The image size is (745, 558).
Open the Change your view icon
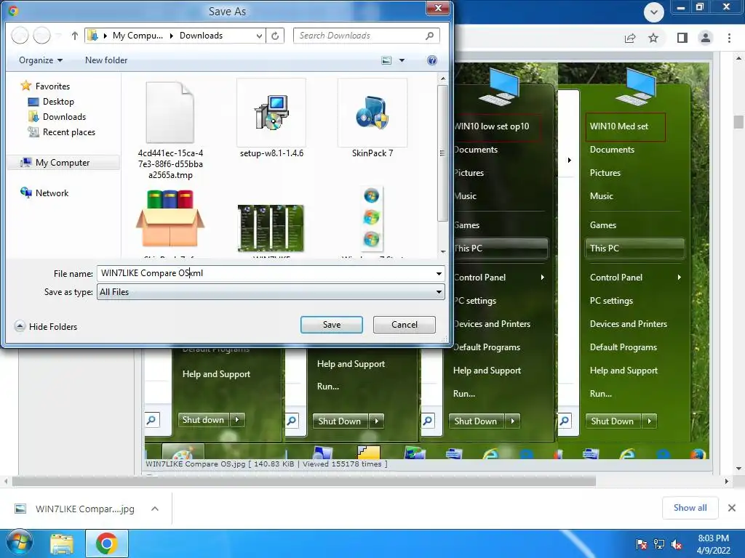pyautogui.click(x=387, y=60)
